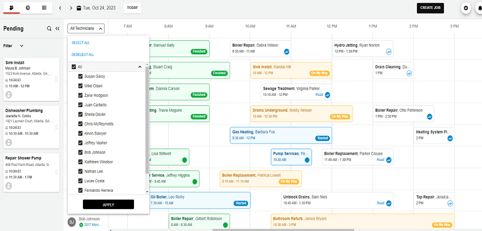Image resolution: width=482 pixels, height=231 pixels.
Task: Open Sink Install pending job card
Action: tap(31, 79)
